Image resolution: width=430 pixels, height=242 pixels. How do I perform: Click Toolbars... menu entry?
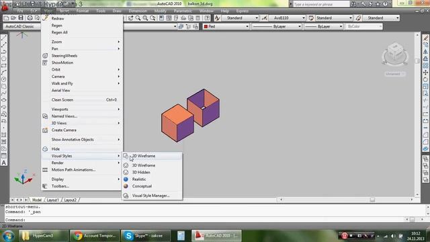point(82,186)
